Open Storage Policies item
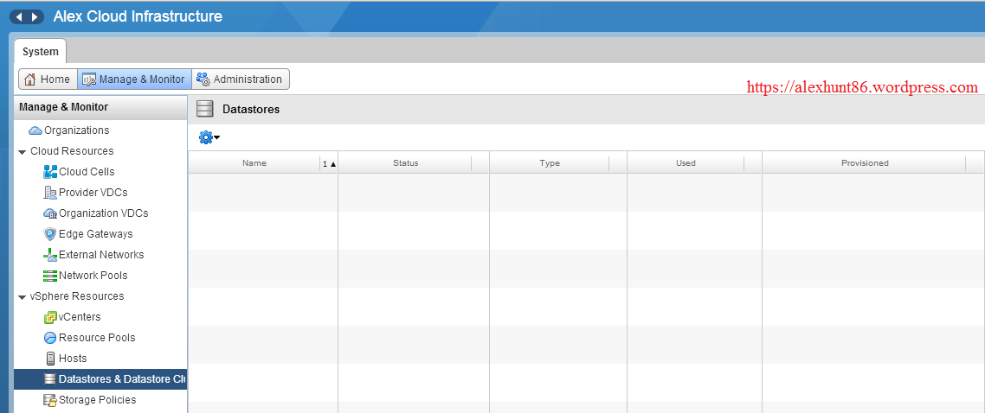The width and height of the screenshot is (985, 413). coord(97,400)
